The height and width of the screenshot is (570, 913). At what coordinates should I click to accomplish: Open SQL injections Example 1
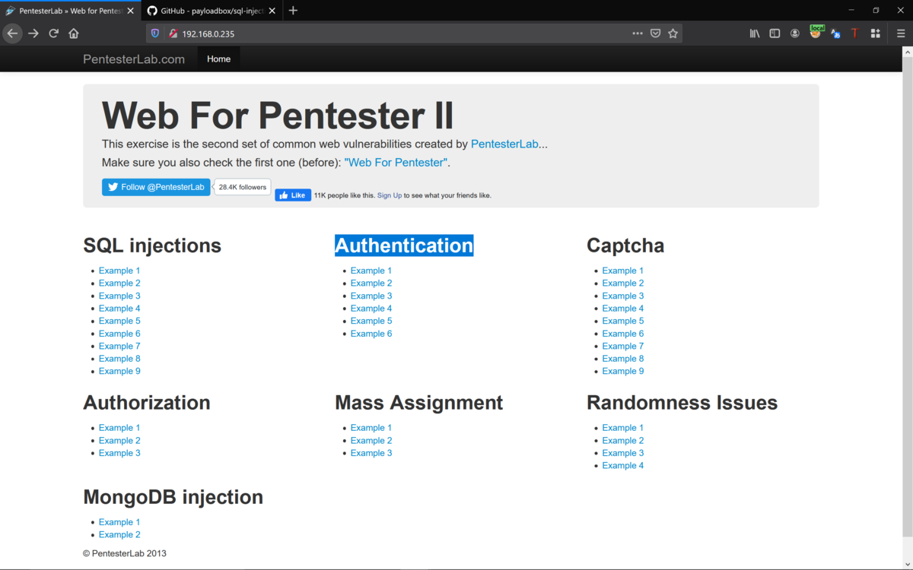pyautogui.click(x=119, y=271)
